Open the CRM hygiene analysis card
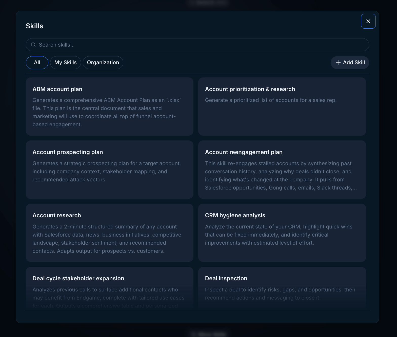 pyautogui.click(x=282, y=233)
